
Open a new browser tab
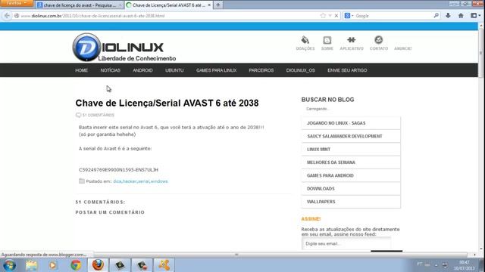(218, 5)
